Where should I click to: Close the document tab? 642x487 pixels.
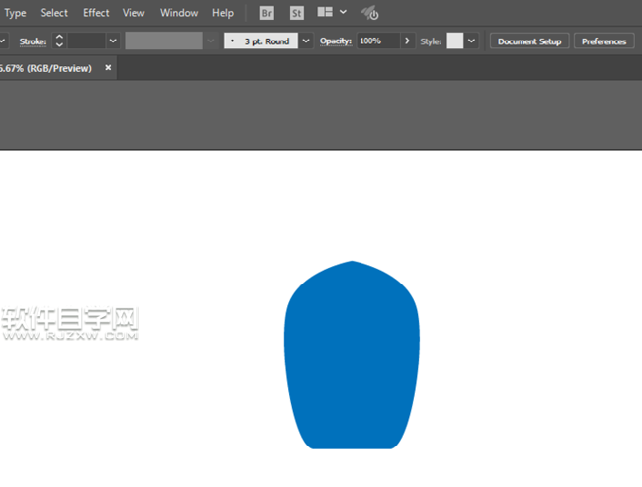(109, 68)
